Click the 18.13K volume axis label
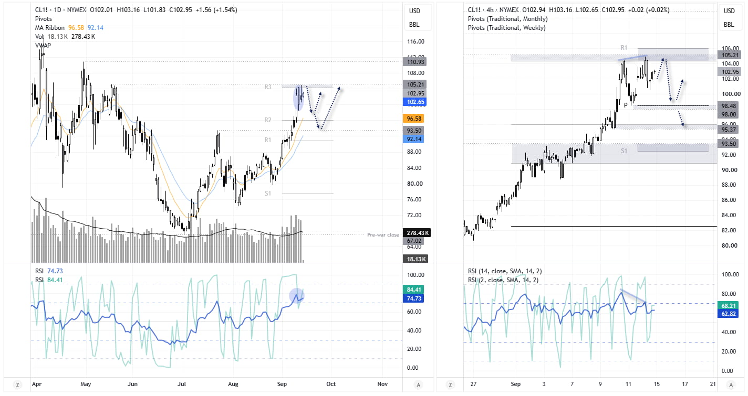Screen dimensions: 748x396 coord(415,259)
